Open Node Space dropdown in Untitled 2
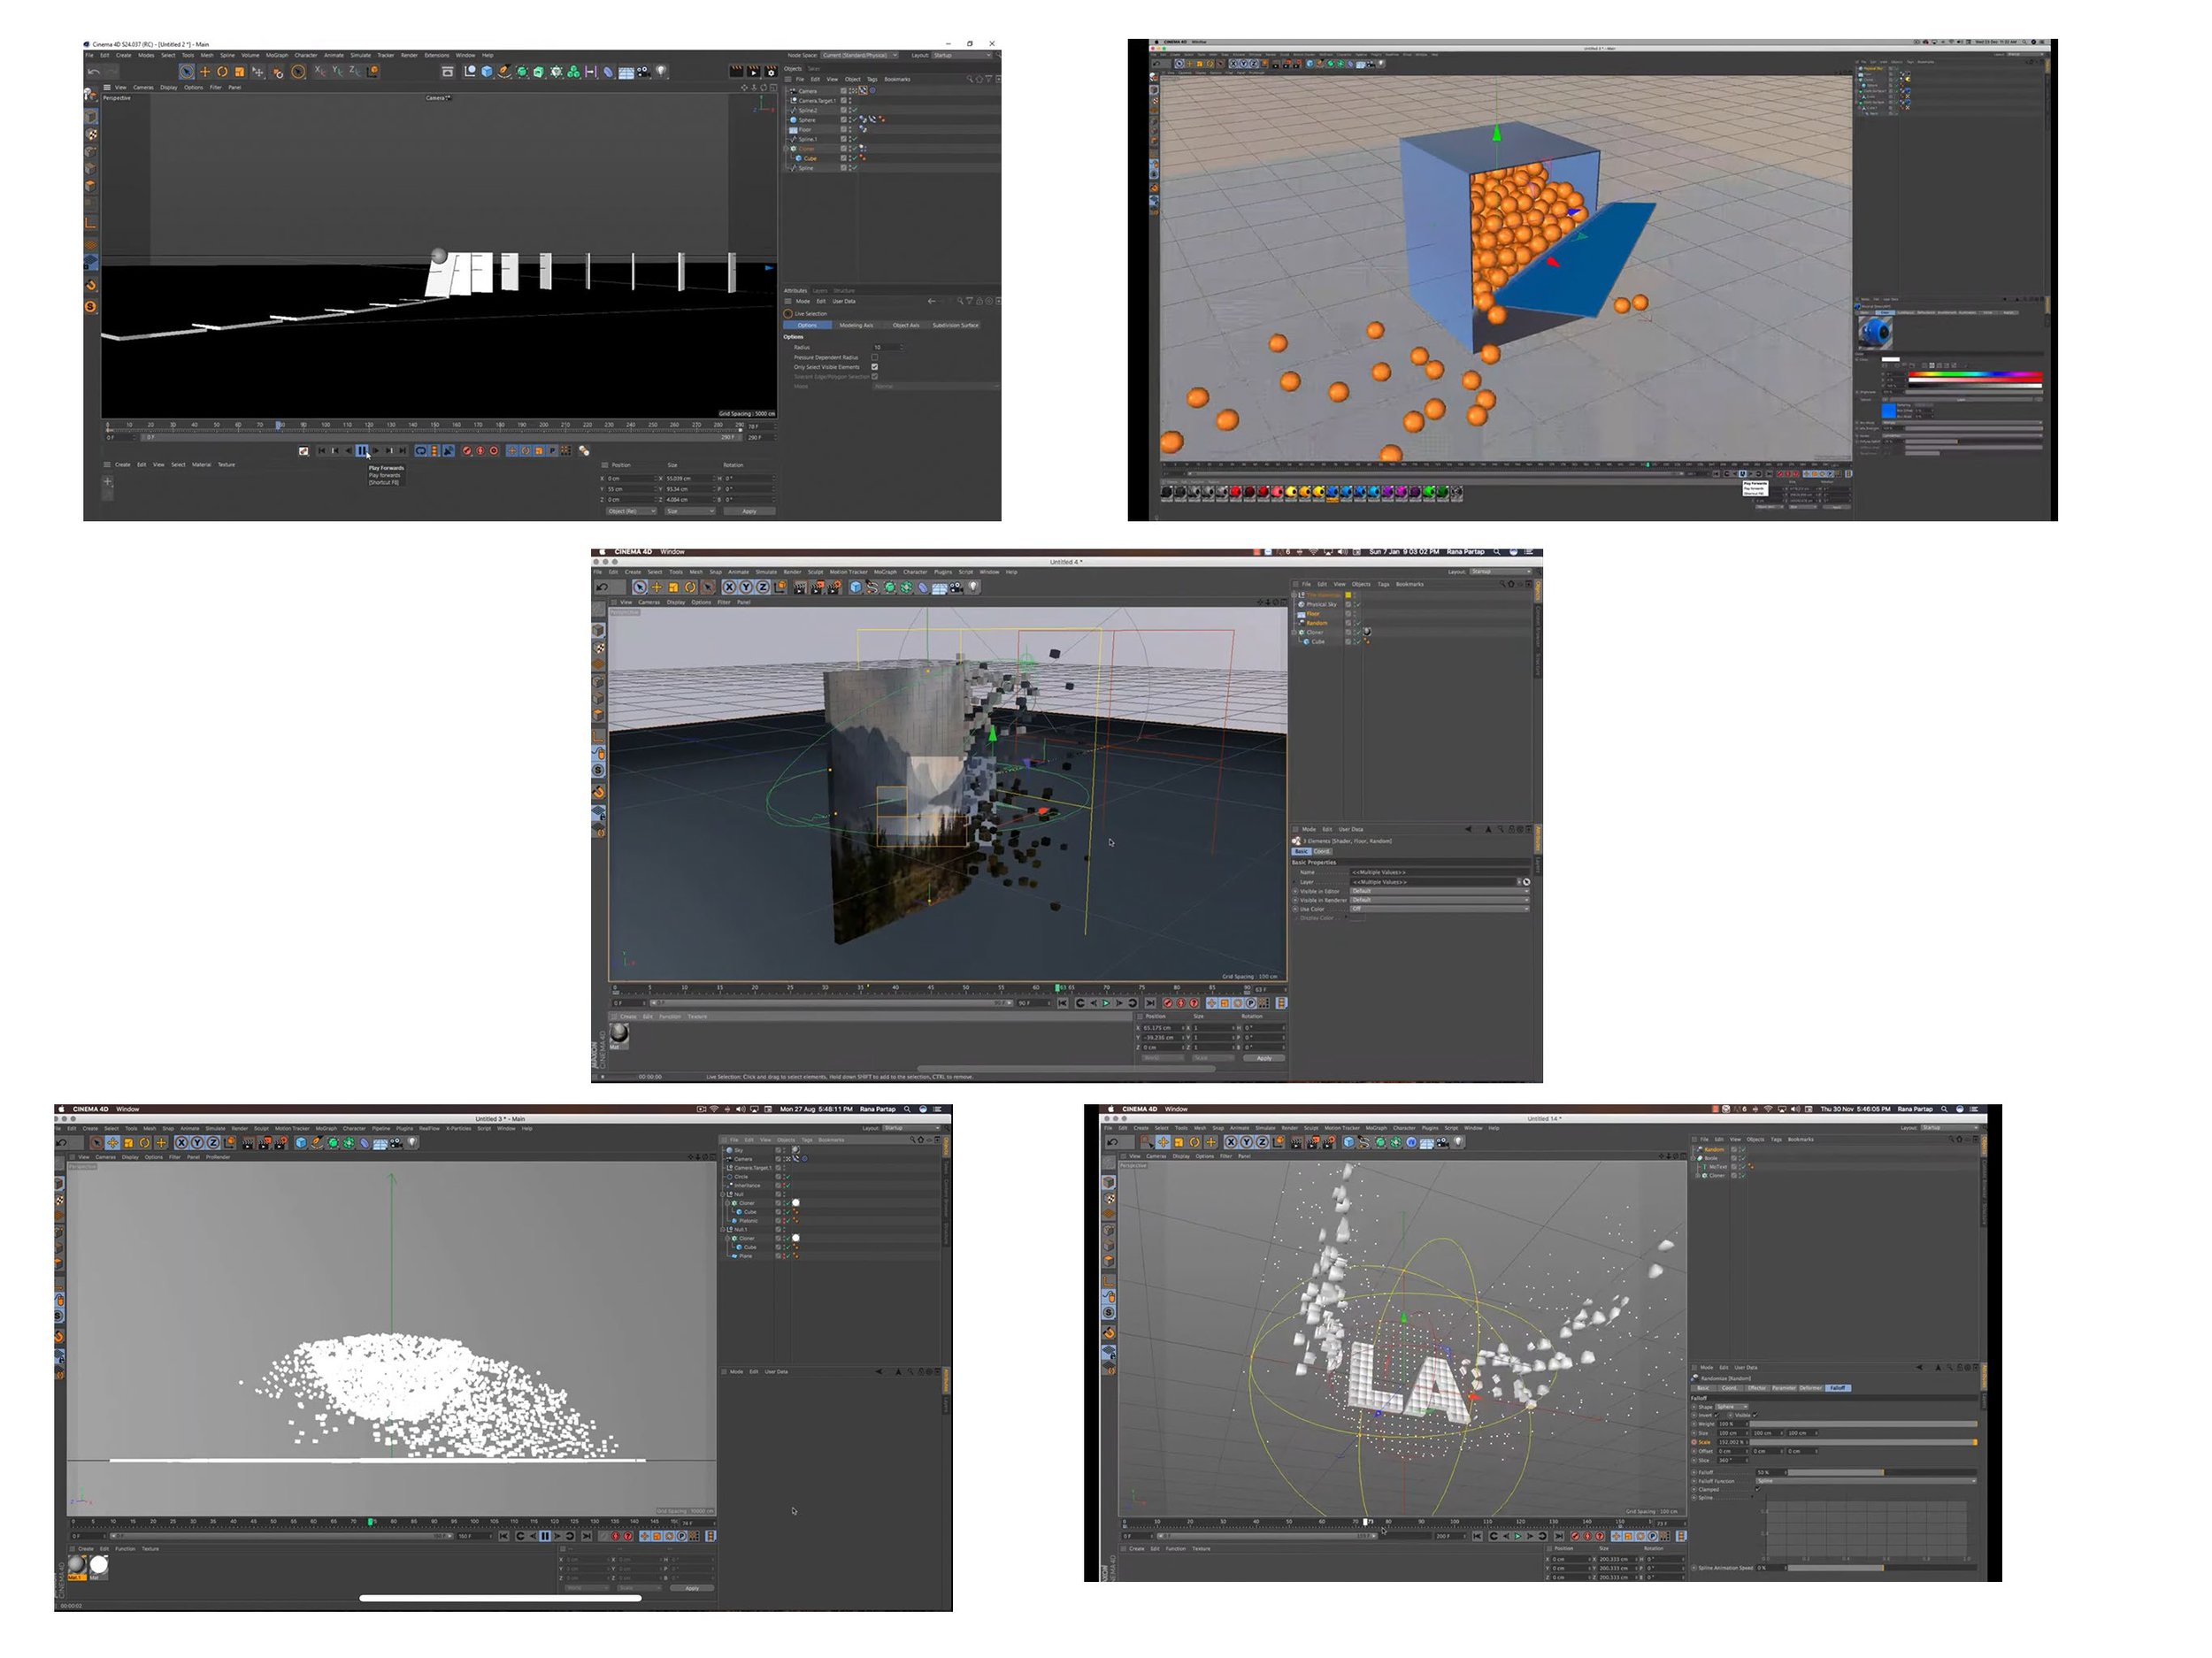 (859, 55)
